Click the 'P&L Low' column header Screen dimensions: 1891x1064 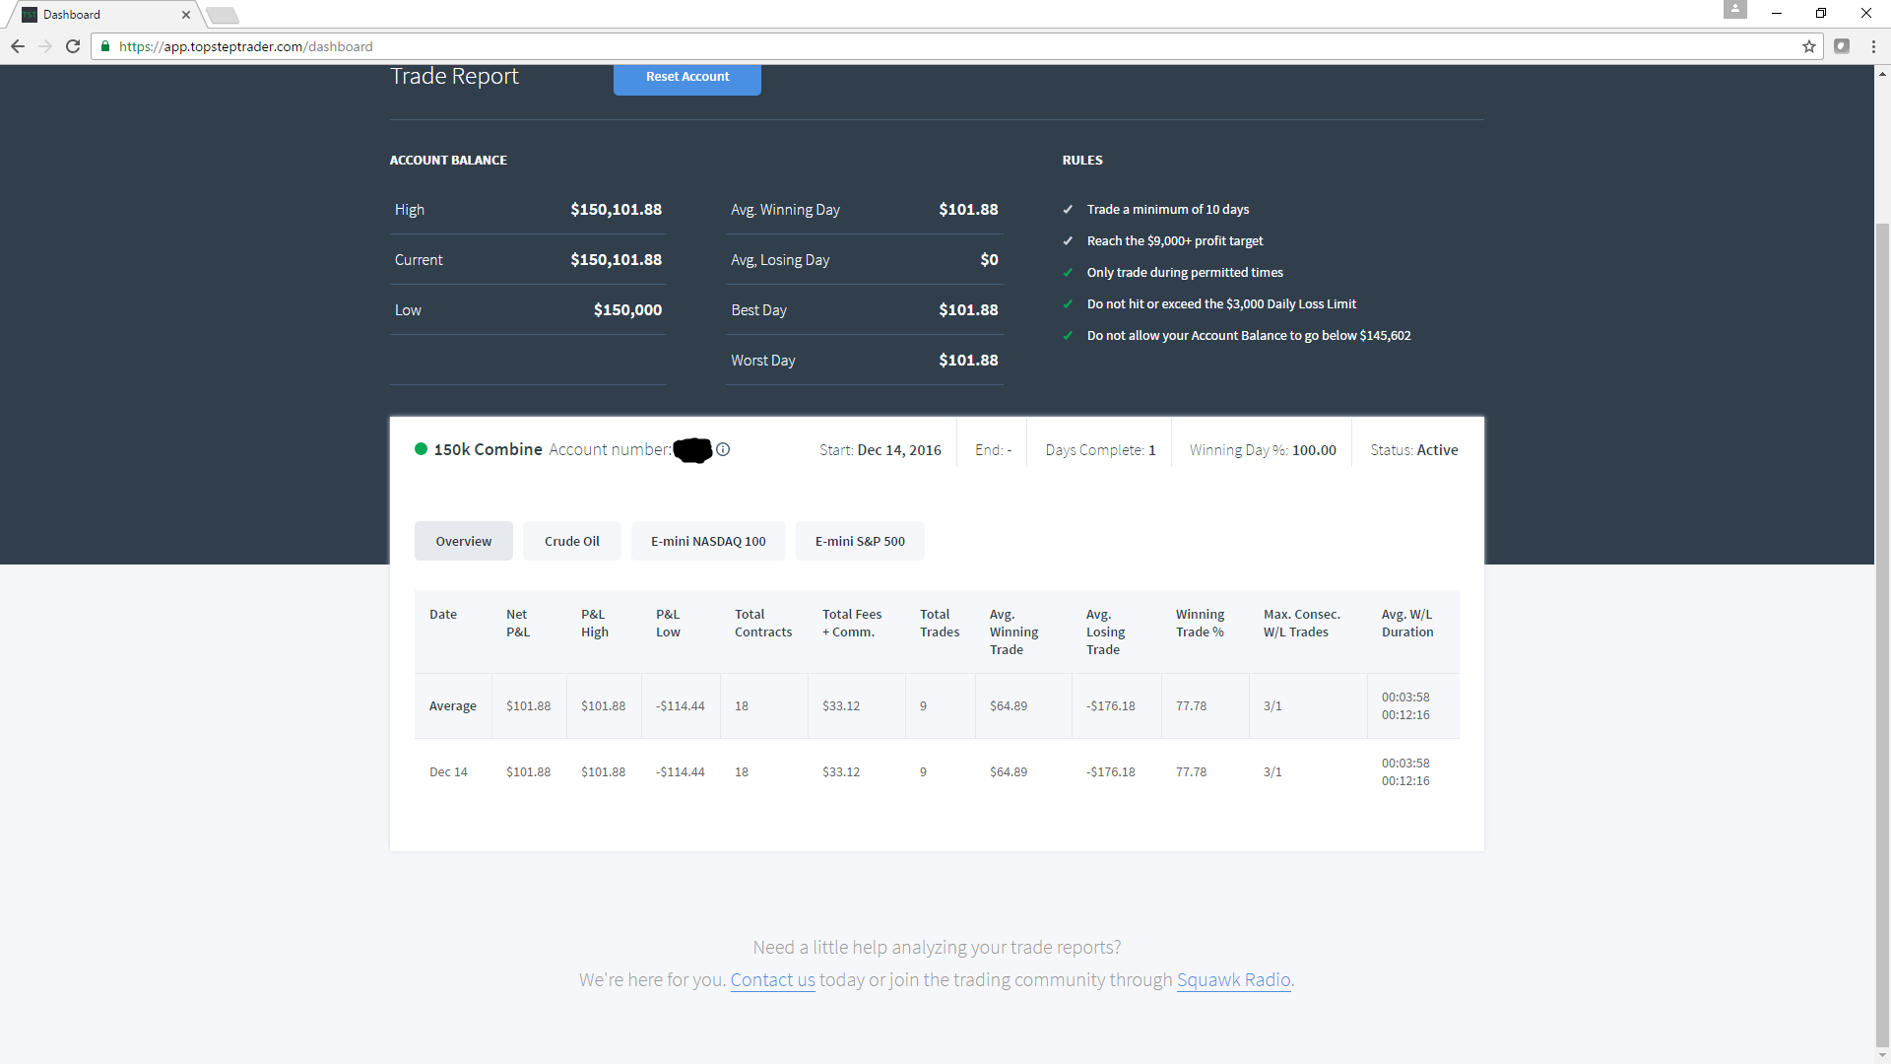(x=669, y=624)
